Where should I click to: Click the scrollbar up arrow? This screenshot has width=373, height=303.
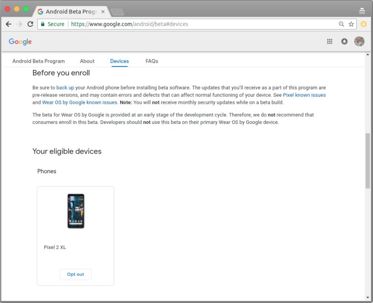tap(368, 55)
